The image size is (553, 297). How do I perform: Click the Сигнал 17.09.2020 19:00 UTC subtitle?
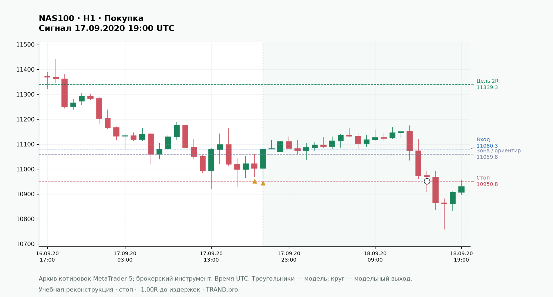click(x=107, y=28)
